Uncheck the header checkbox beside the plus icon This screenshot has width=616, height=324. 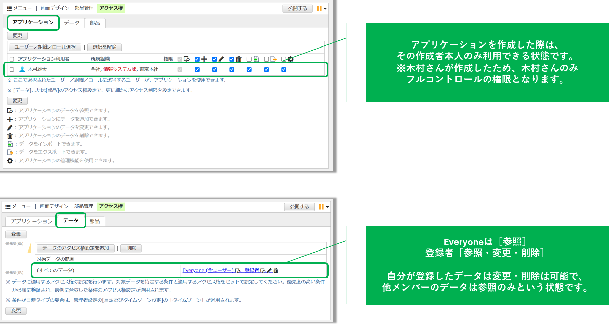197,59
